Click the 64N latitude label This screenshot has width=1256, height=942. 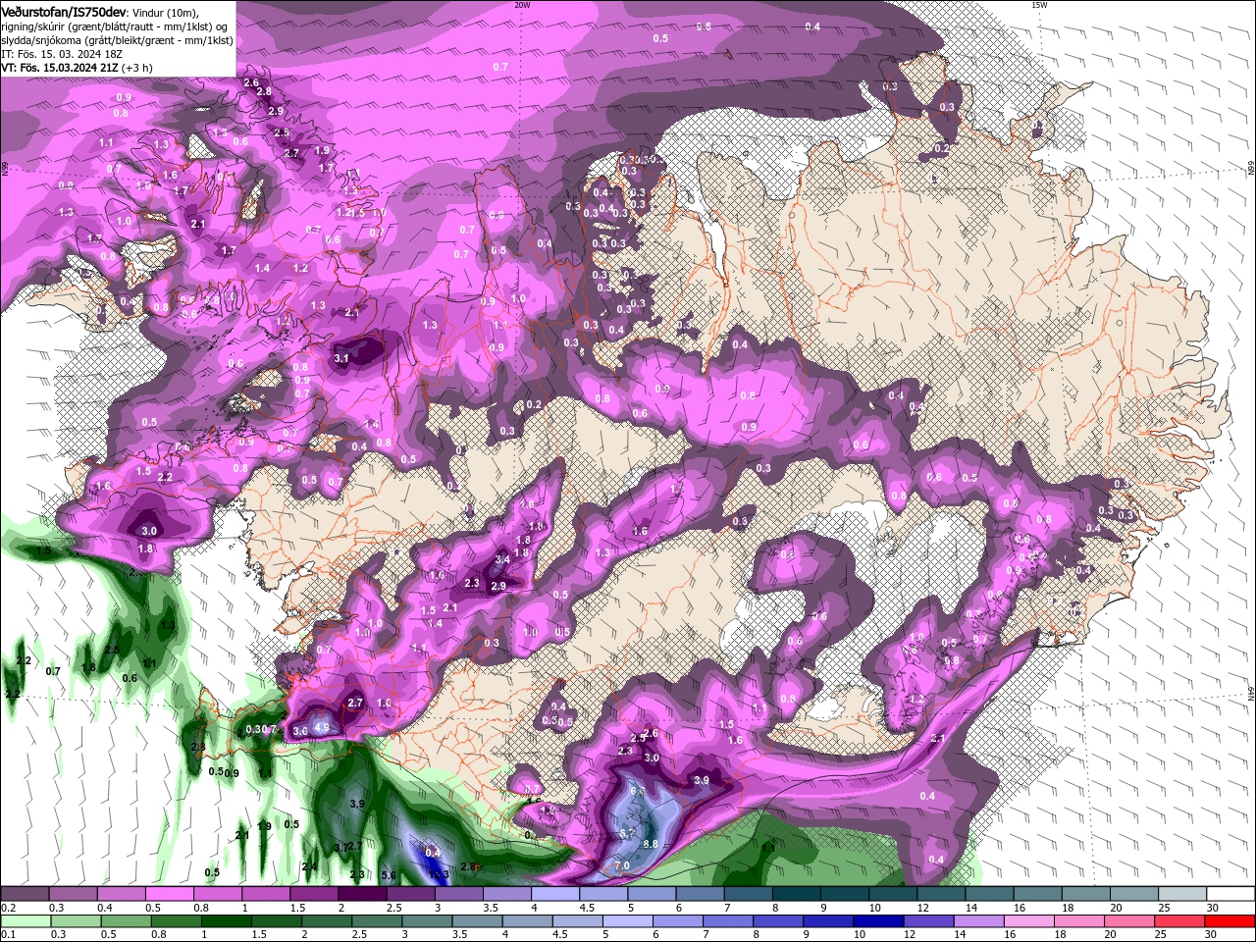[1251, 693]
